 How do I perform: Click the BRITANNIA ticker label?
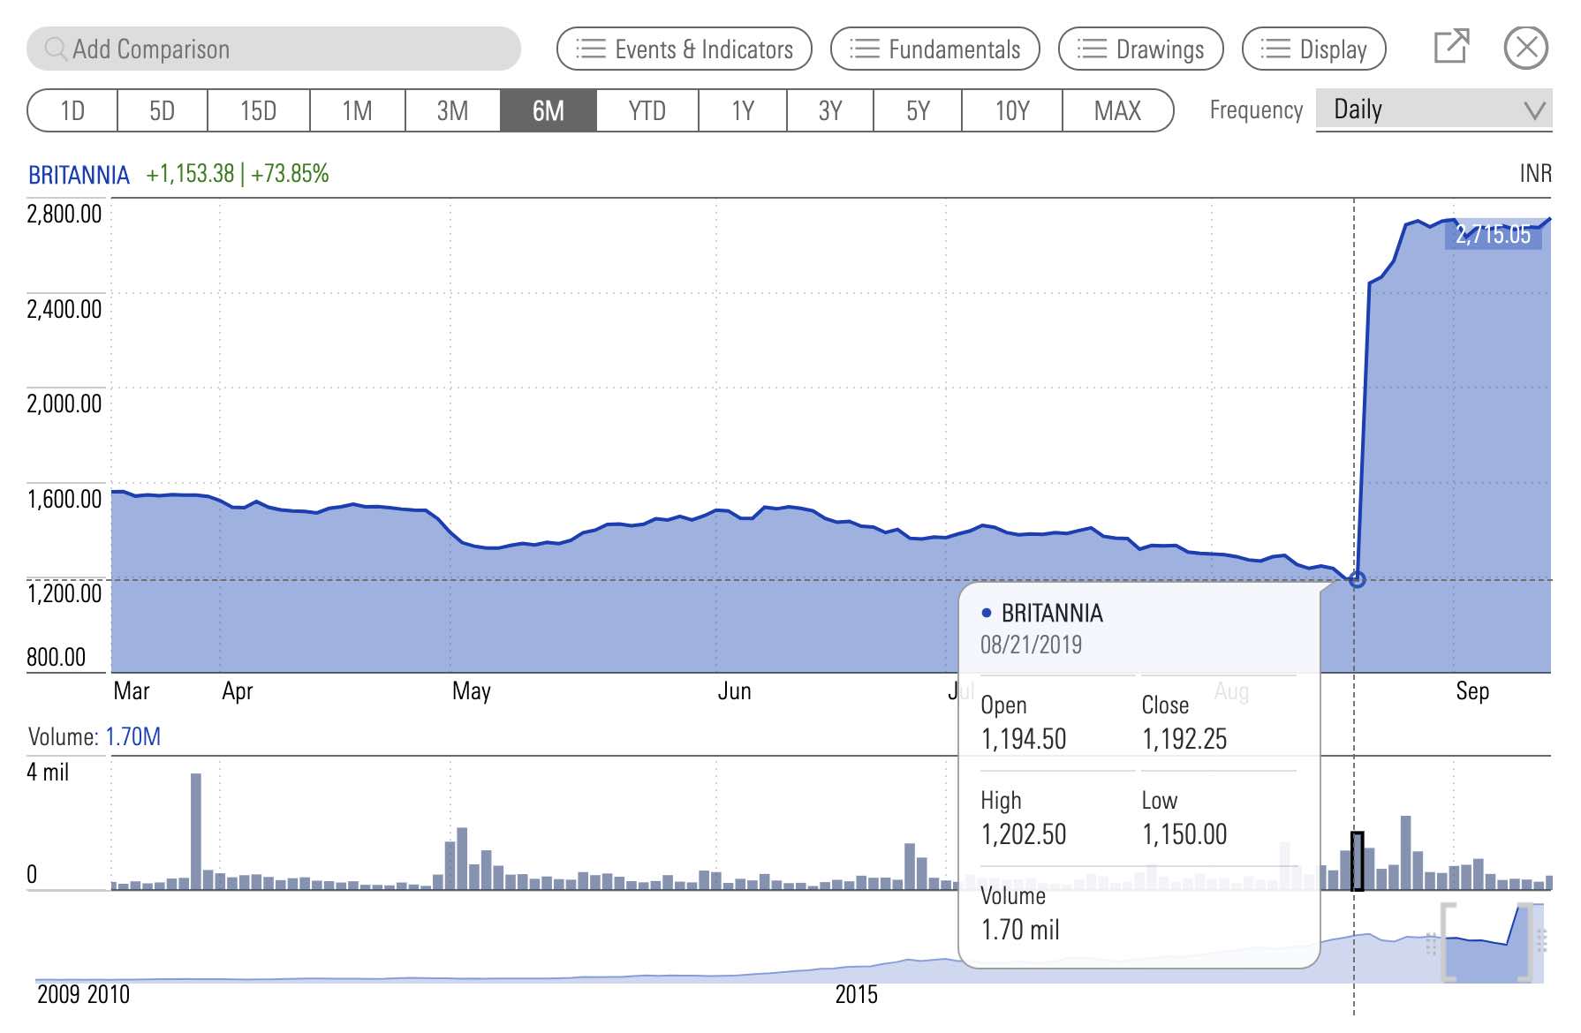pos(79,175)
